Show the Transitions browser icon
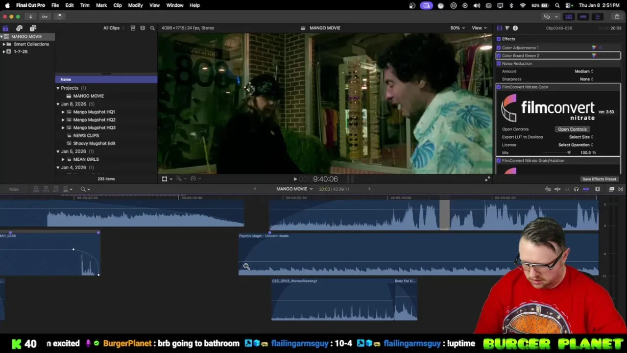This screenshot has width=627, height=353. tap(621, 189)
